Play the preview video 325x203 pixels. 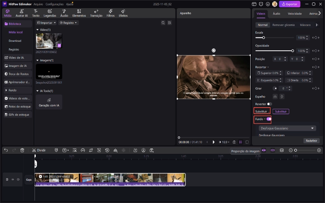tap(214, 142)
